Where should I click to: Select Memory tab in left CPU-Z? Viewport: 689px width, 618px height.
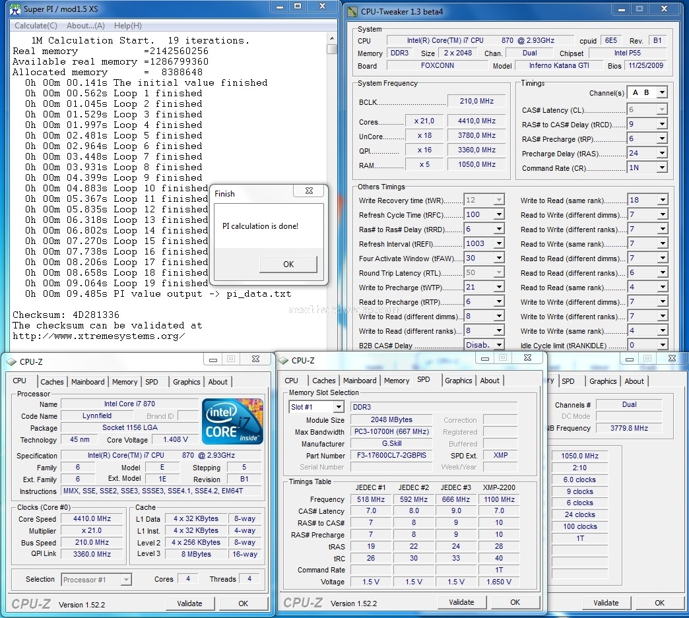(x=125, y=382)
